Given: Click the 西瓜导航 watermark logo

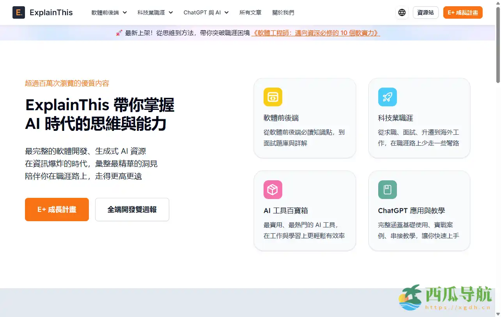Looking at the screenshot, I should [444, 298].
